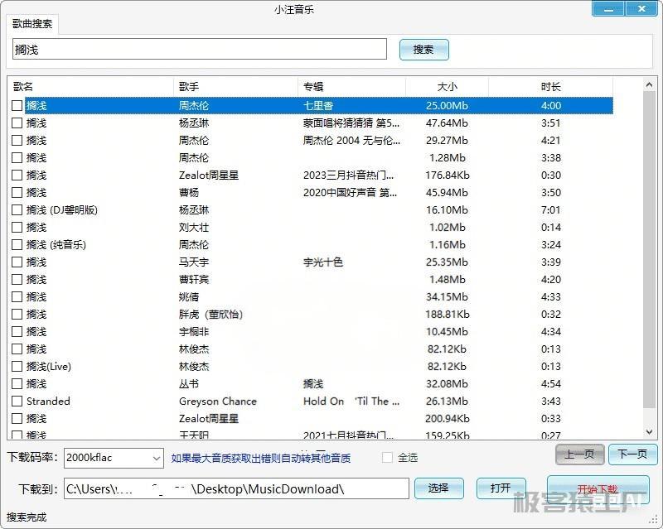663x529 pixels.
Task: Click the 上一页 previous page button
Action: 580,454
